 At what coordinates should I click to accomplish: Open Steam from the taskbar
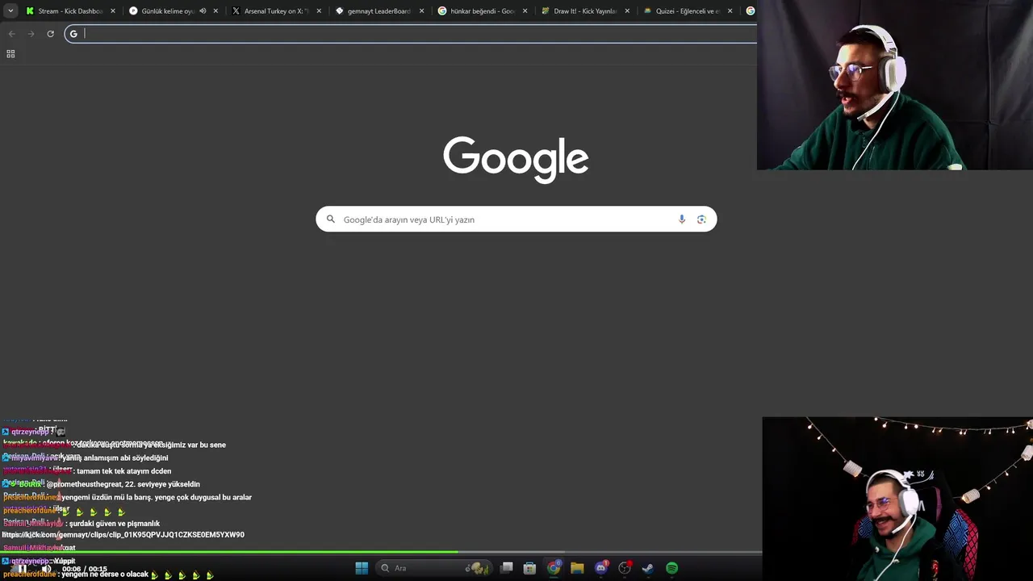pyautogui.click(x=647, y=568)
